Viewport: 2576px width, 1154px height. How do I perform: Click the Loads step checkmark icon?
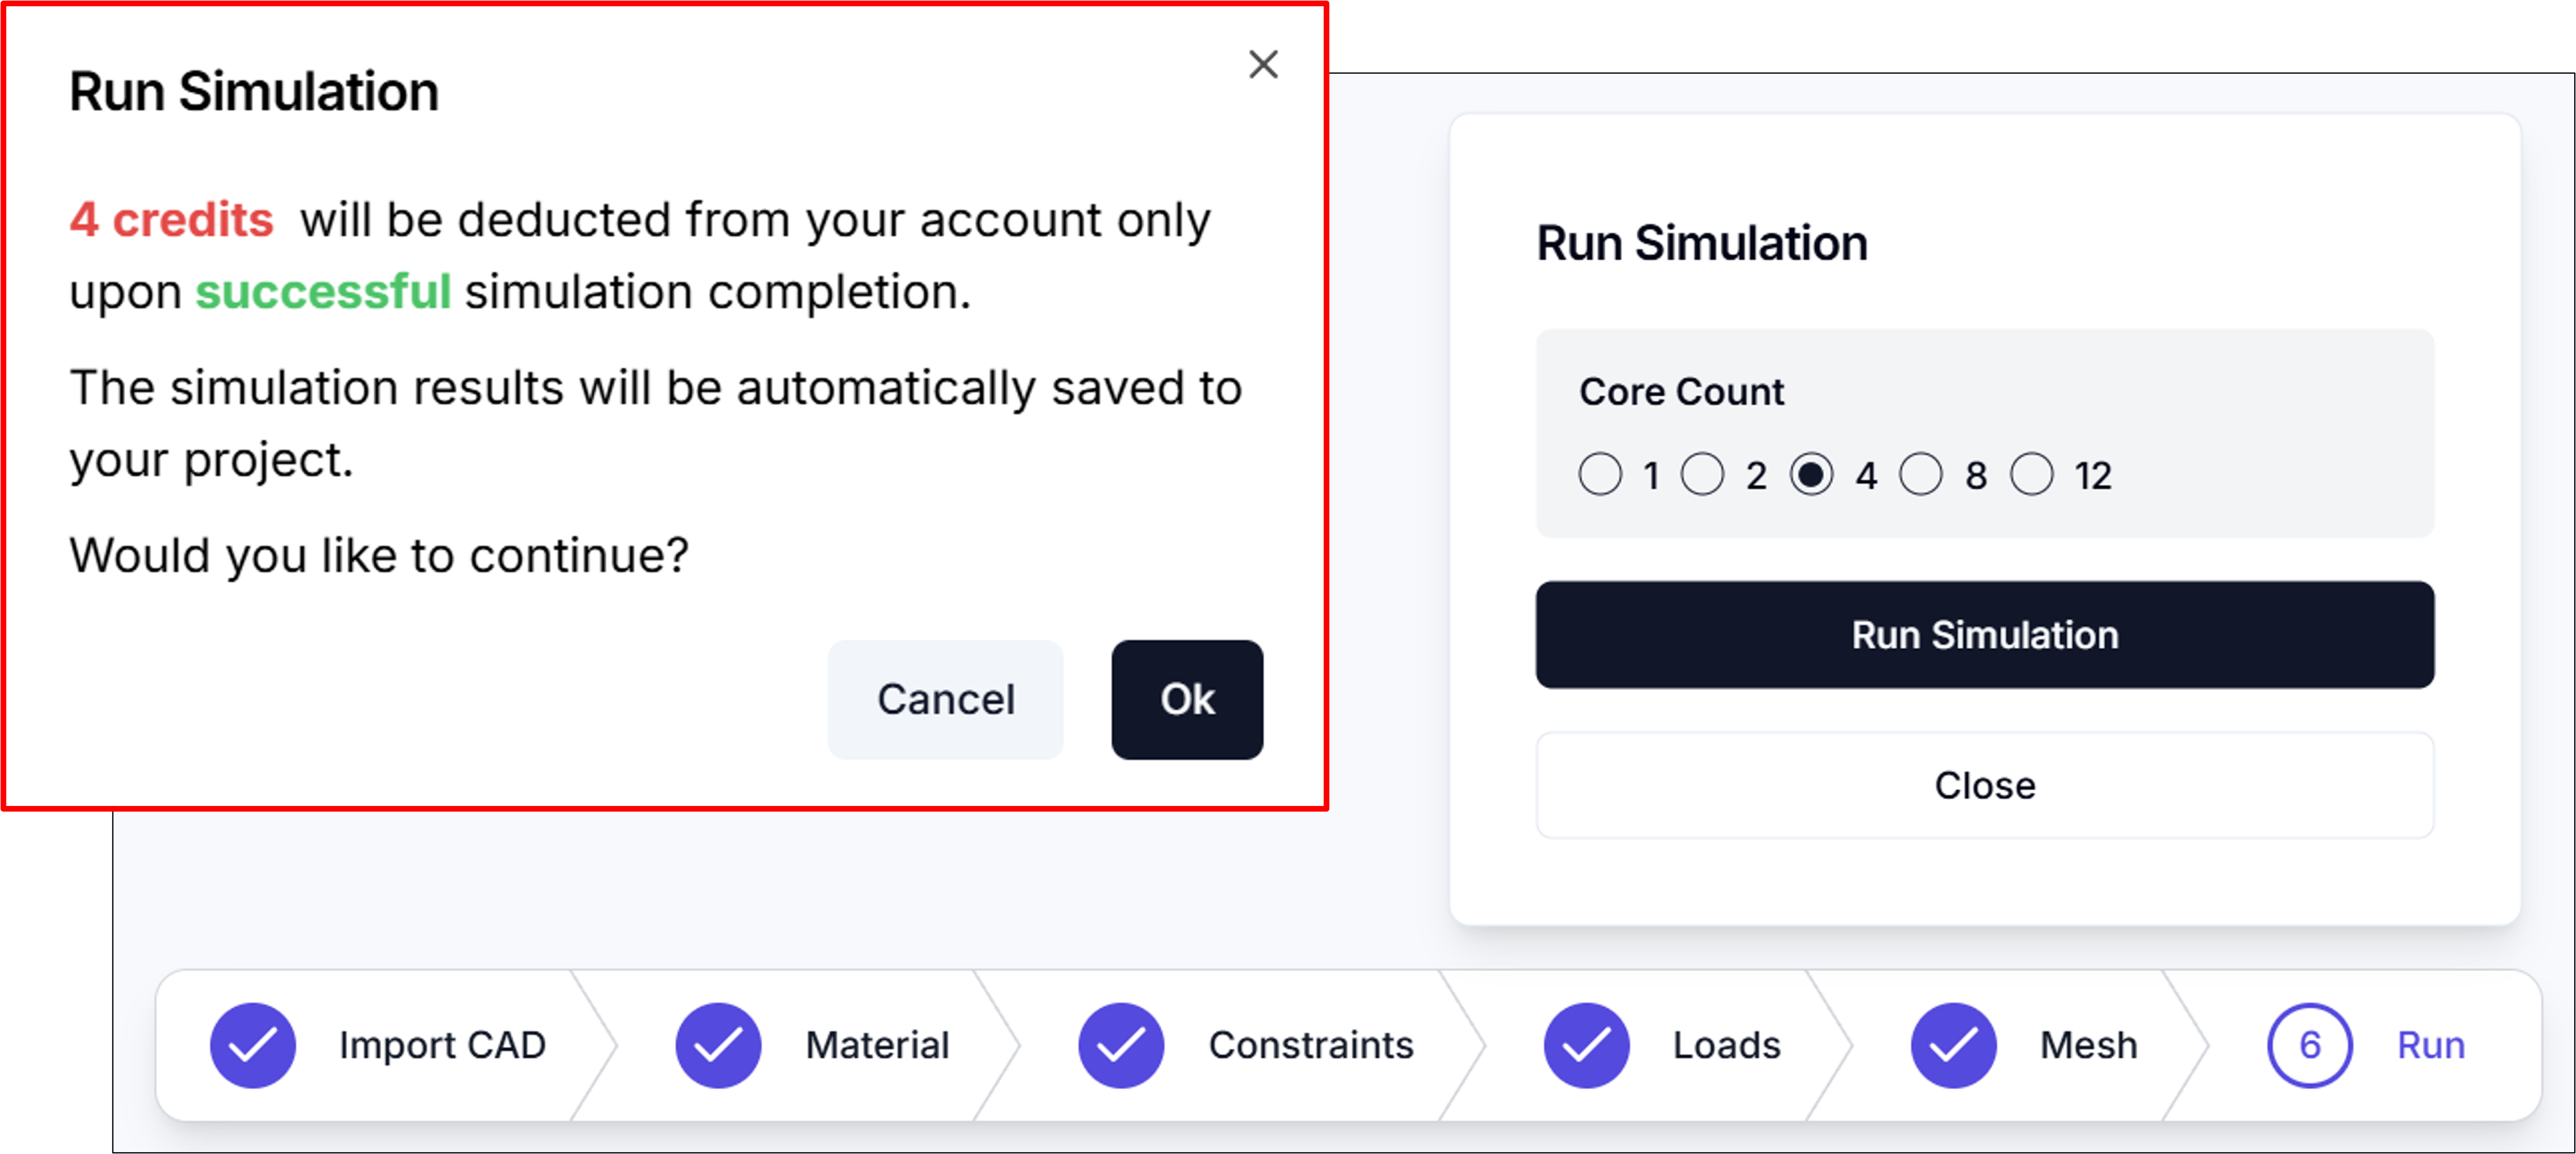click(x=1586, y=1045)
